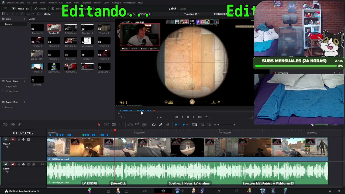Stop playback in the viewer
The height and width of the screenshot is (194, 345).
tap(188, 117)
